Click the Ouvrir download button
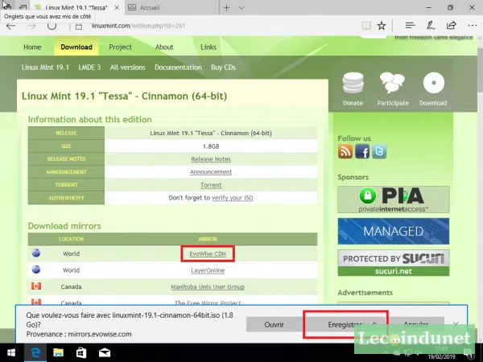This screenshot has width=483, height=362. [275, 324]
